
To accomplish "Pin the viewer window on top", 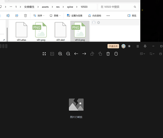I will pos(145,46).
